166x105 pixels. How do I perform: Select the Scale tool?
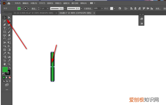tap(9, 39)
